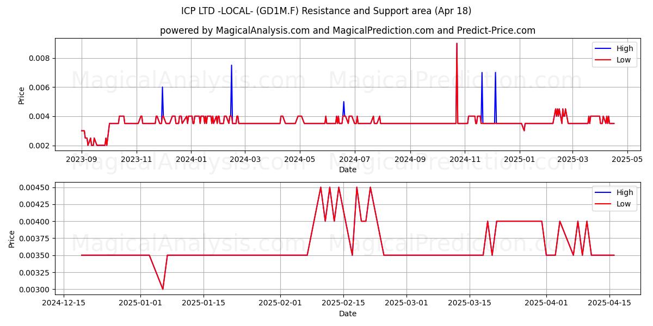The image size is (653, 326).
Task: Click the upper chart y-axis value '0.006'
Action: [40, 87]
